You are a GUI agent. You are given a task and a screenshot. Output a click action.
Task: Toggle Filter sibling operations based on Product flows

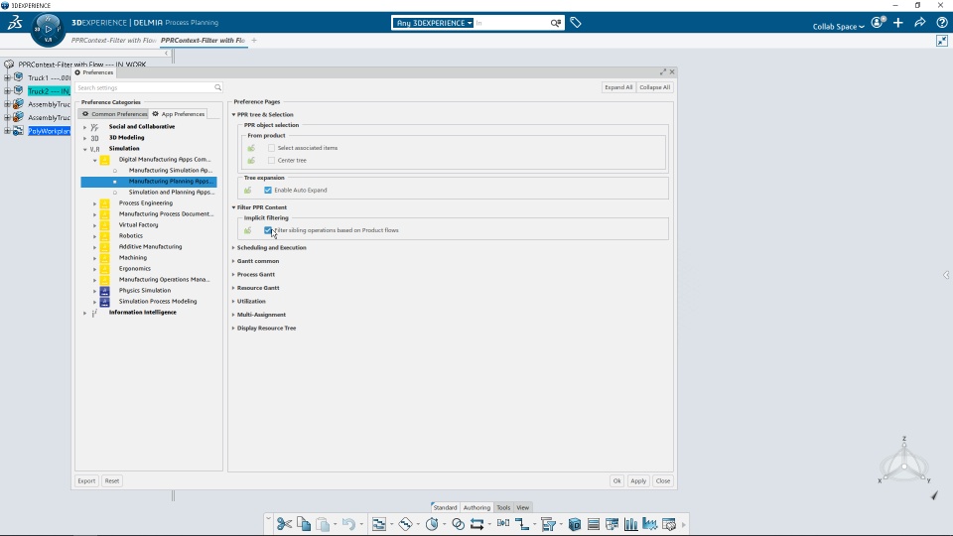267,230
